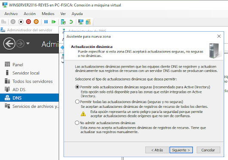Click the Enhanced session monitor icon
This screenshot has height=160, width=228.
(81, 22)
